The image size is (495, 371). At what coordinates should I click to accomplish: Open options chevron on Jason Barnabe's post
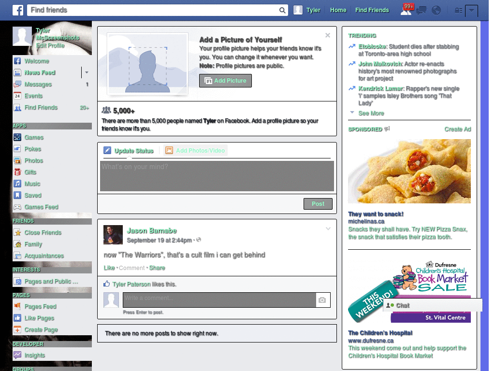pyautogui.click(x=328, y=228)
